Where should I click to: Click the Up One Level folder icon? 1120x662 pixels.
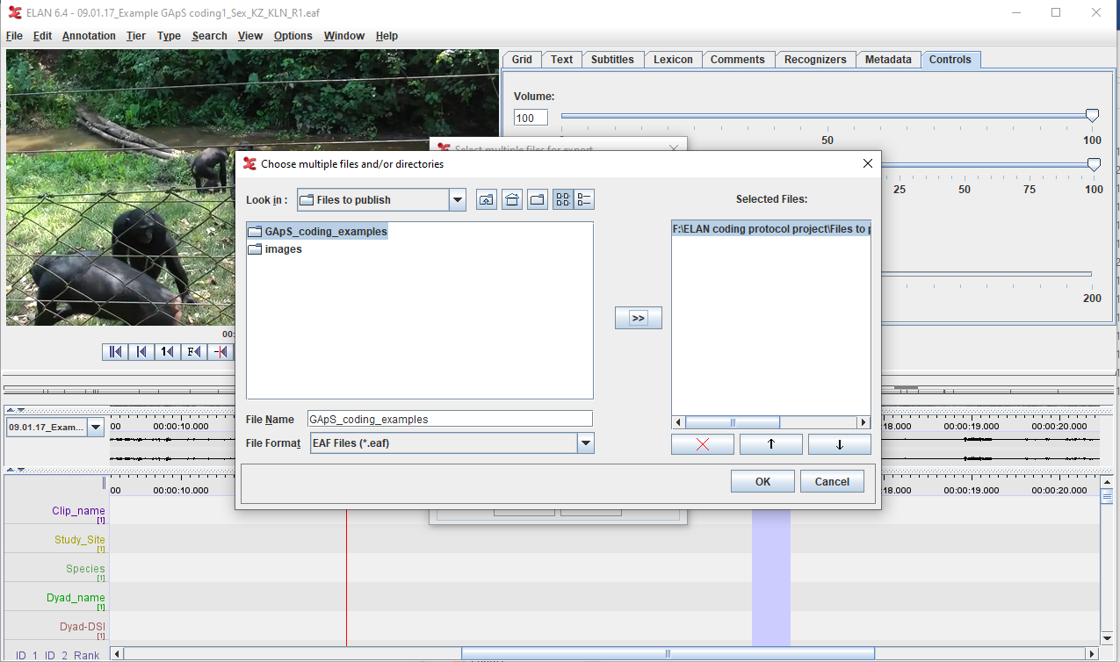pos(486,200)
